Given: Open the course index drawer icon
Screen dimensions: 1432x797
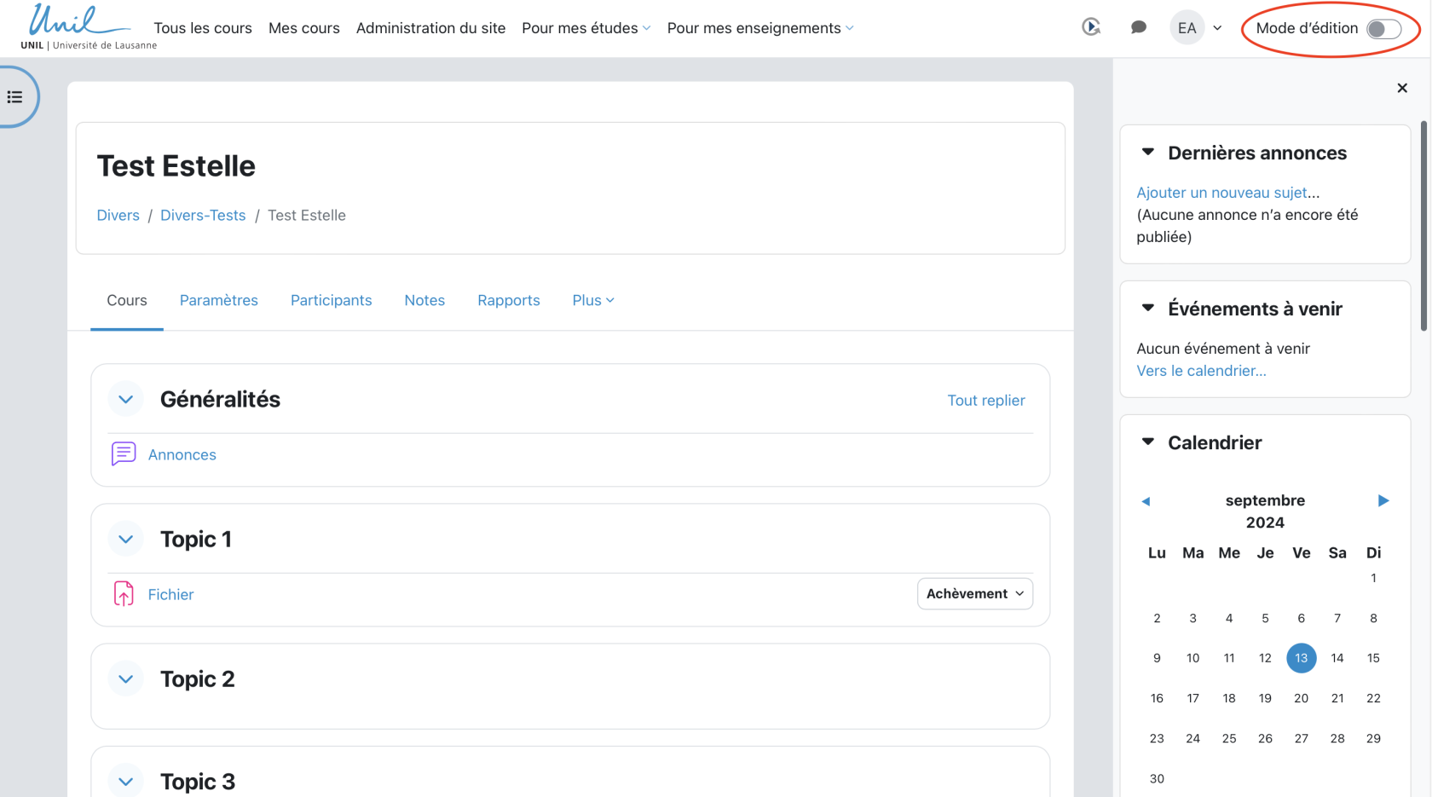Looking at the screenshot, I should [x=15, y=97].
